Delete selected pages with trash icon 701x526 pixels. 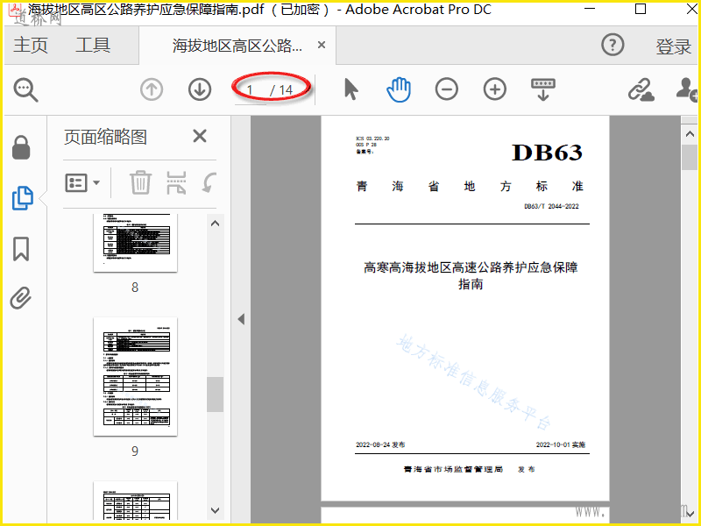(x=140, y=182)
